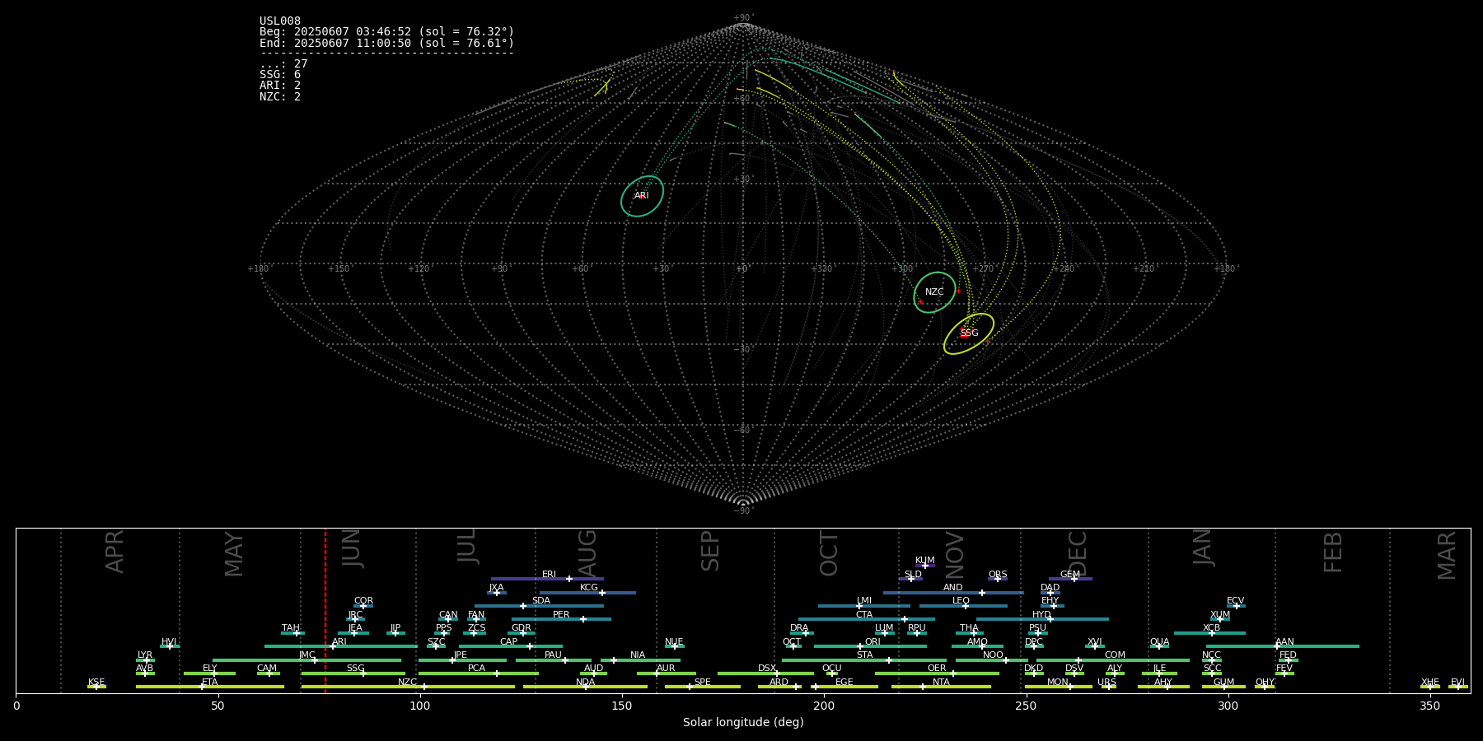Click the ARI radiant label on sky map
This screenshot has height=741, width=1483.
(642, 196)
